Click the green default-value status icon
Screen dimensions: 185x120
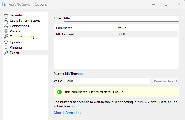(59, 92)
